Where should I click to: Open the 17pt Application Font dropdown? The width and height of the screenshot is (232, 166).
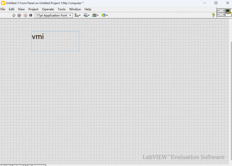tap(54, 15)
